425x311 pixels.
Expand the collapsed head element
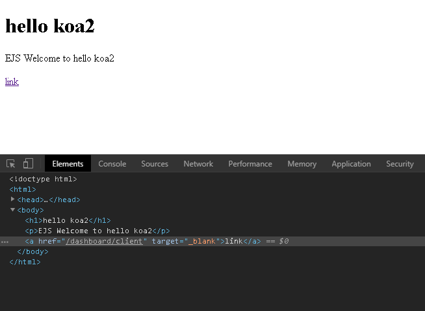[12, 200]
